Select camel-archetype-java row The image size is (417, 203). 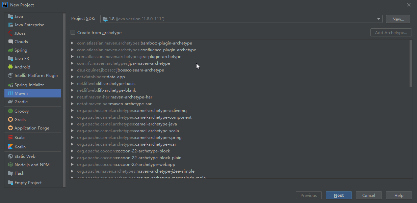tap(239, 124)
